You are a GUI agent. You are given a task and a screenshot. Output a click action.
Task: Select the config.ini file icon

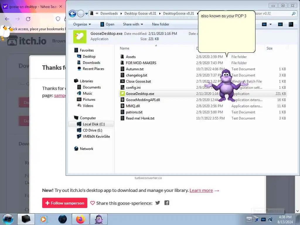coord(122,87)
